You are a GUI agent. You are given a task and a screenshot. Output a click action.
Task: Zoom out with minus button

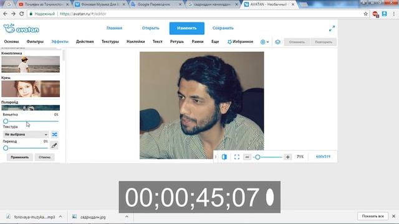click(x=247, y=157)
